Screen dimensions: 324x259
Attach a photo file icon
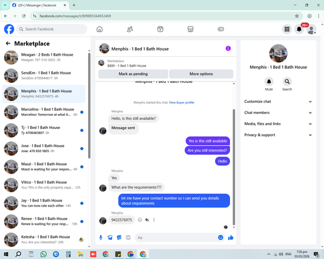tap(110, 238)
